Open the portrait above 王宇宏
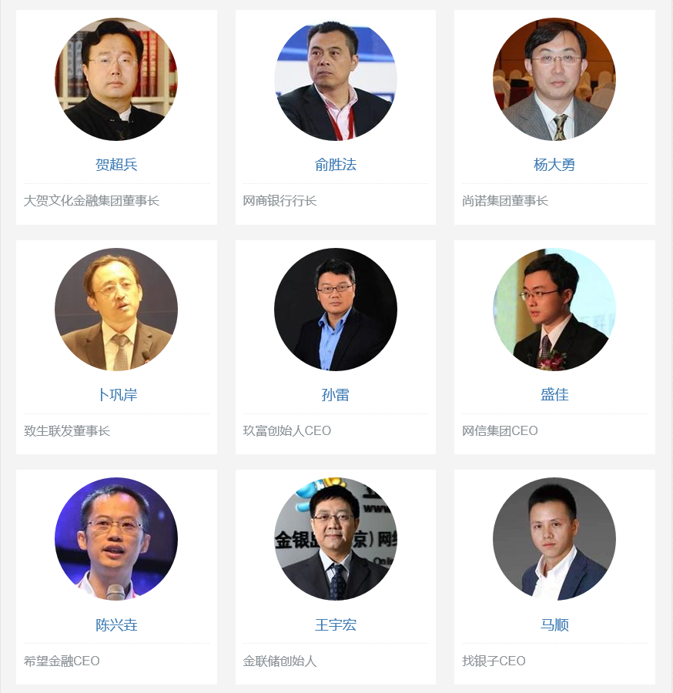673x693 pixels. (x=336, y=539)
